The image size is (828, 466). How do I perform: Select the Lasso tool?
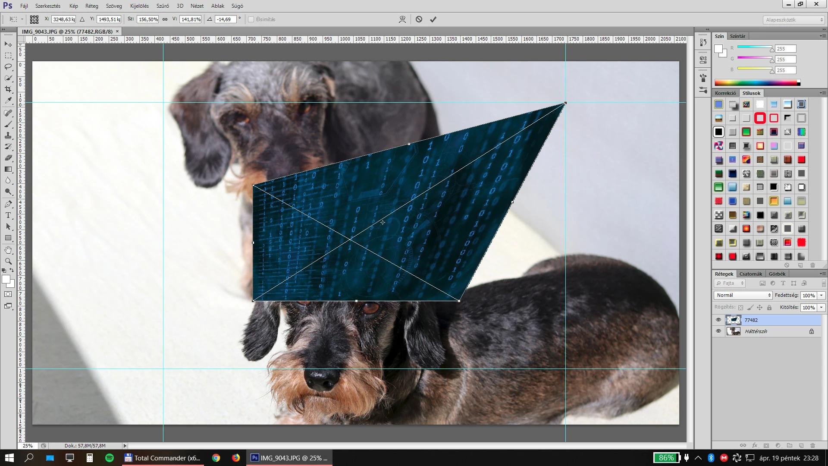(x=8, y=67)
